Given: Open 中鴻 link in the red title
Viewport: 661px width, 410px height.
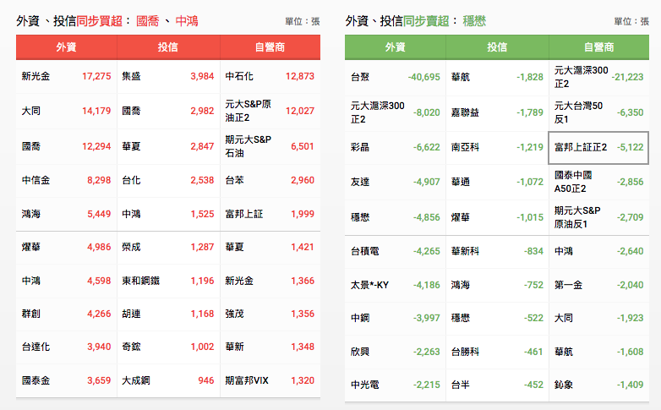Looking at the screenshot, I should (187, 21).
